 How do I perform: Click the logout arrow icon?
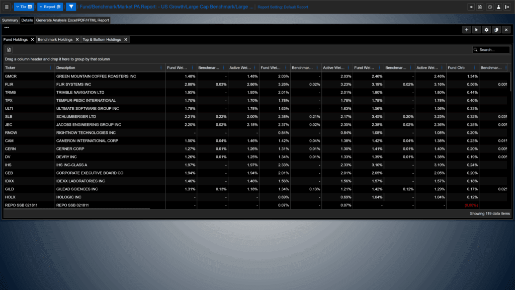point(507,7)
